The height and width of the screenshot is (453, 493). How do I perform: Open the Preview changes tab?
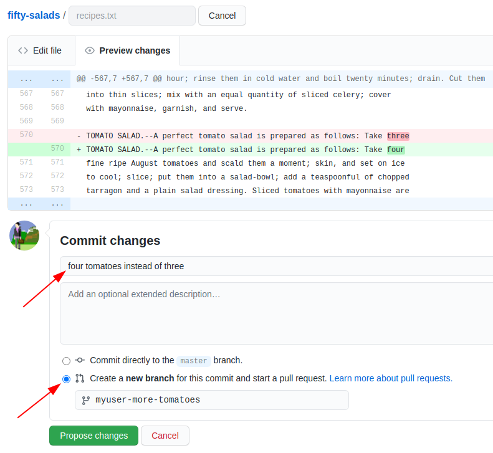click(127, 50)
